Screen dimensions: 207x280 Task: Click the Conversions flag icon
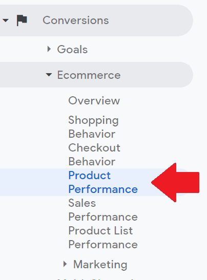[x=22, y=20]
